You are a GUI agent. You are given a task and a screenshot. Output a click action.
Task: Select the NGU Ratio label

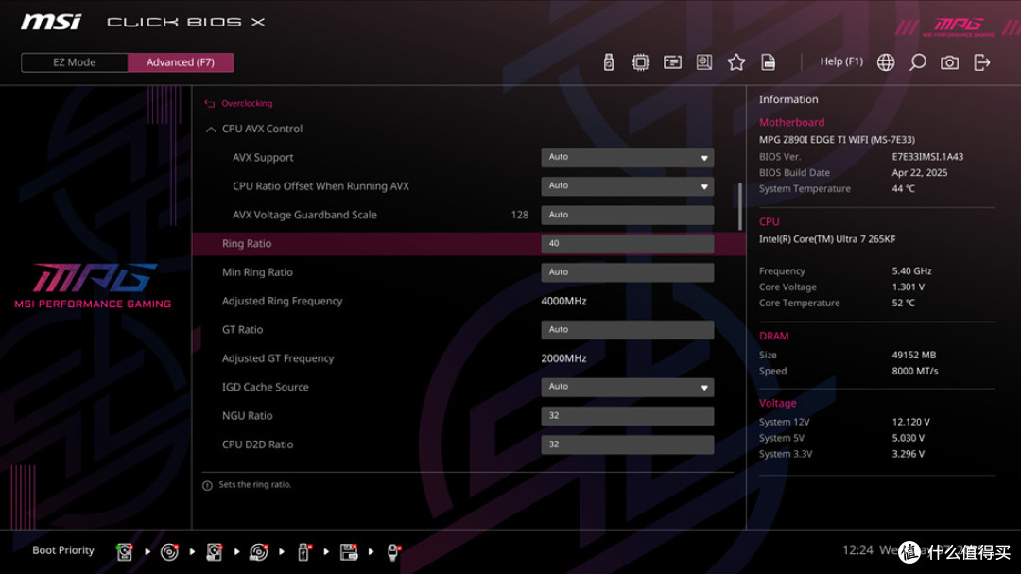247,416
